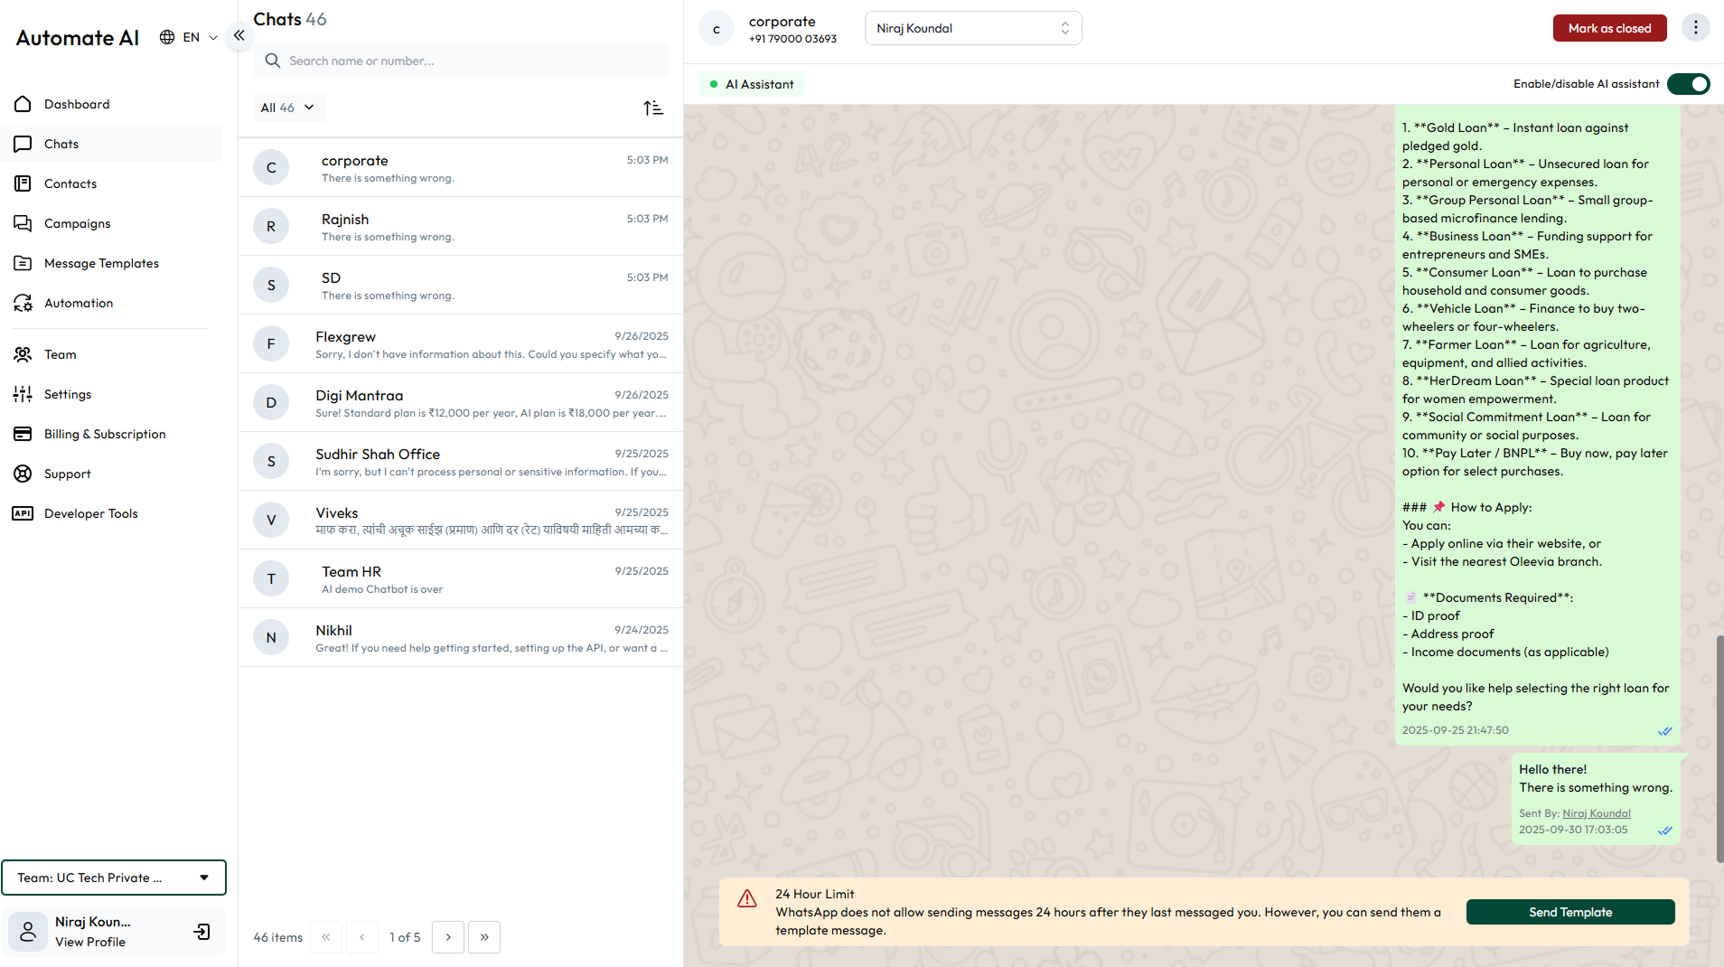Open Developer Tools from the sidebar
The image size is (1724, 967).
90,513
